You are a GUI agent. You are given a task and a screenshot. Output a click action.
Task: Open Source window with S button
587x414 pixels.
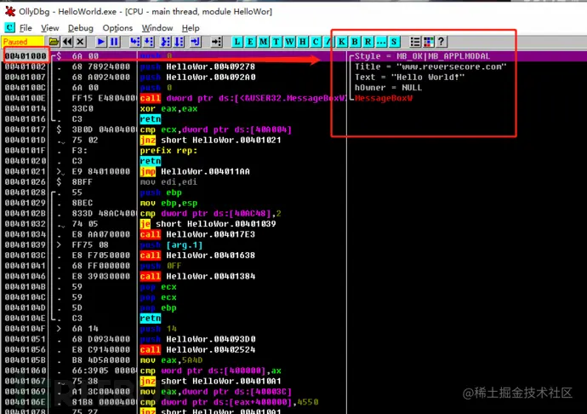(x=394, y=42)
